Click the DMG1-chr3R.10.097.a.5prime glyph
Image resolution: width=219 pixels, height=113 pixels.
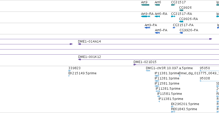[x=148, y=71]
